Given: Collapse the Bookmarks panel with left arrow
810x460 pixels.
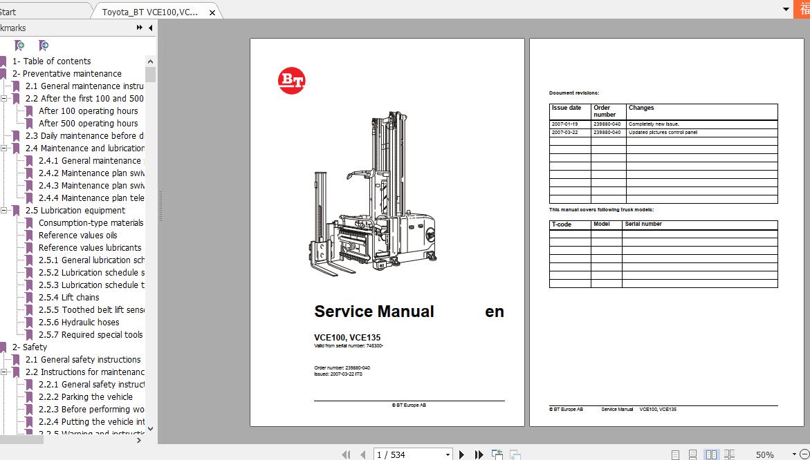Looking at the screenshot, I should click(x=151, y=28).
